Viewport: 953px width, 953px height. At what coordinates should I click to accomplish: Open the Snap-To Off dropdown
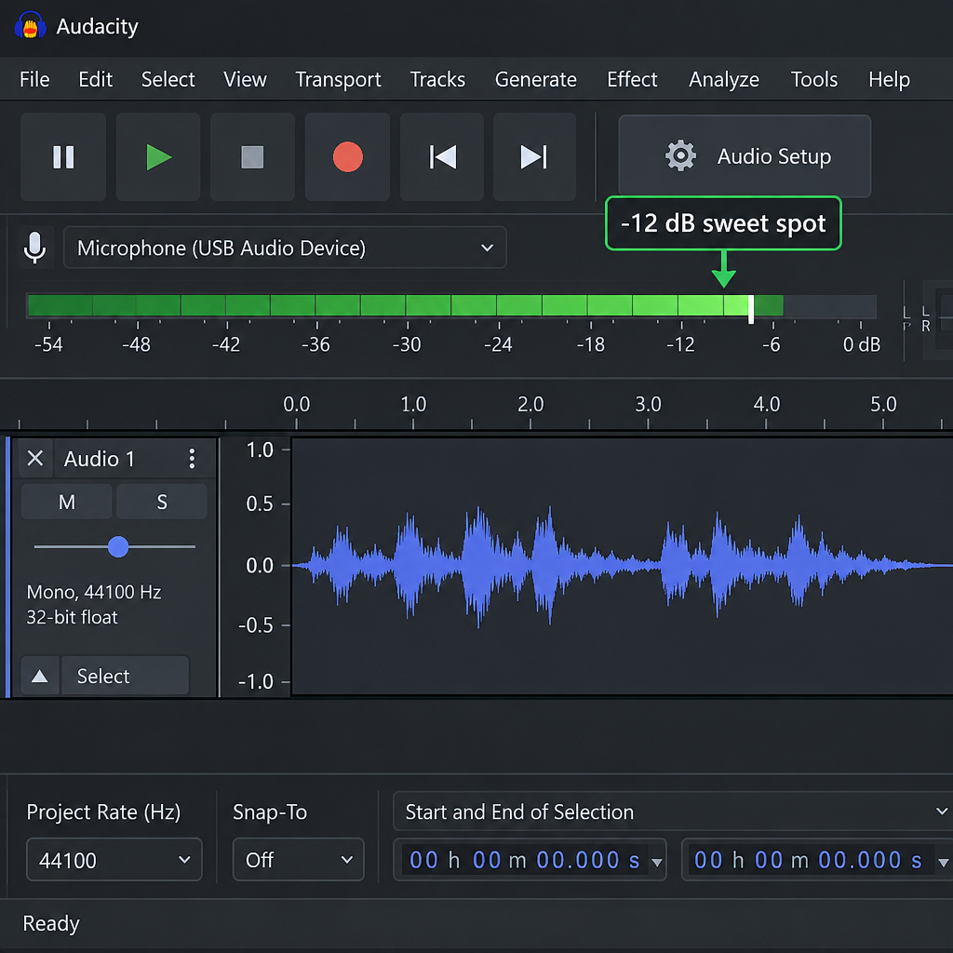point(299,859)
